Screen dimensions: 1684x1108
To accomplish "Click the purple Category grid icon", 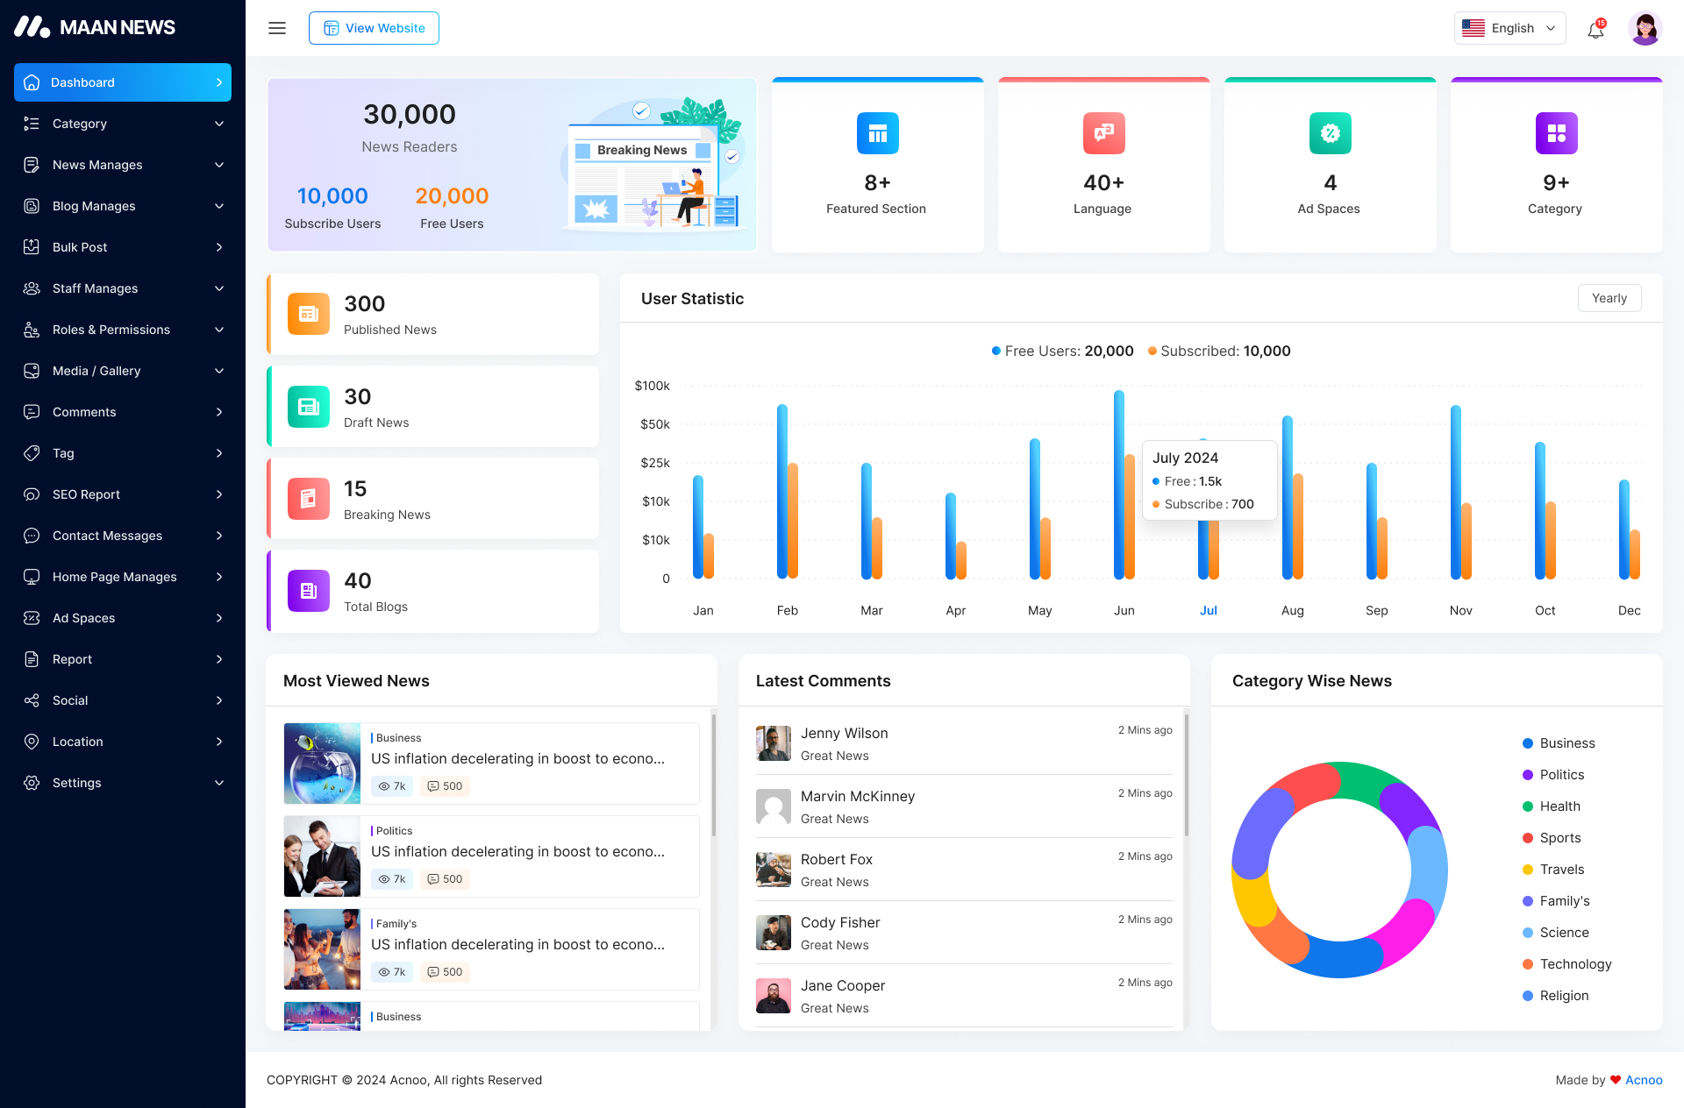I will pyautogui.click(x=1556, y=133).
